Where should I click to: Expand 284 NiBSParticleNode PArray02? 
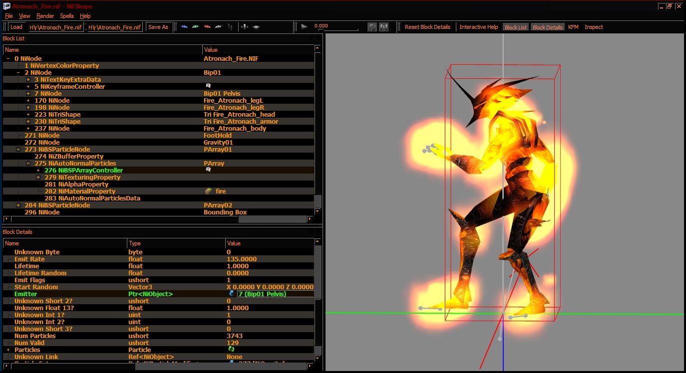tap(18, 205)
